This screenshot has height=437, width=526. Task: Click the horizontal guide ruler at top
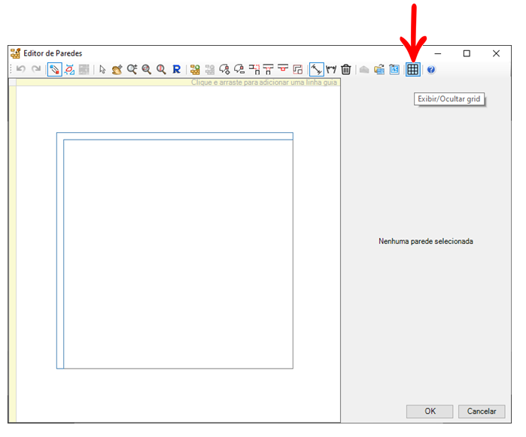178,83
